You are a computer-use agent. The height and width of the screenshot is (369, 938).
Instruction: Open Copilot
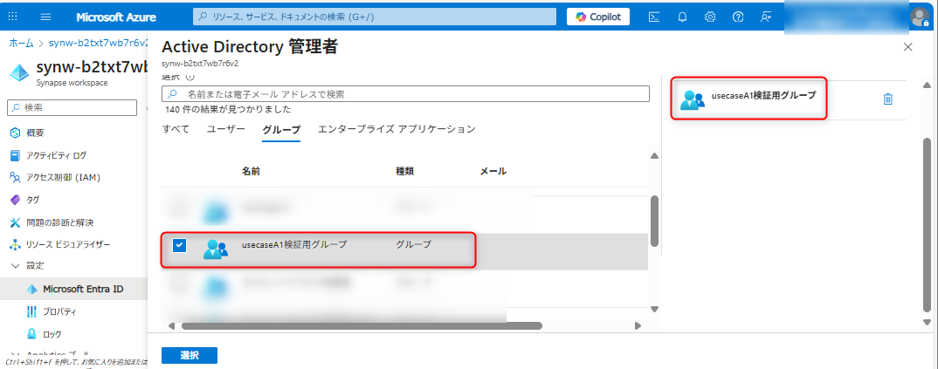[598, 17]
